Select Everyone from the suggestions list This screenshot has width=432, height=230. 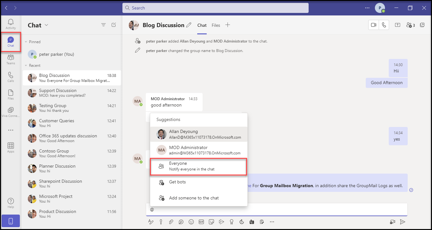pyautogui.click(x=198, y=166)
